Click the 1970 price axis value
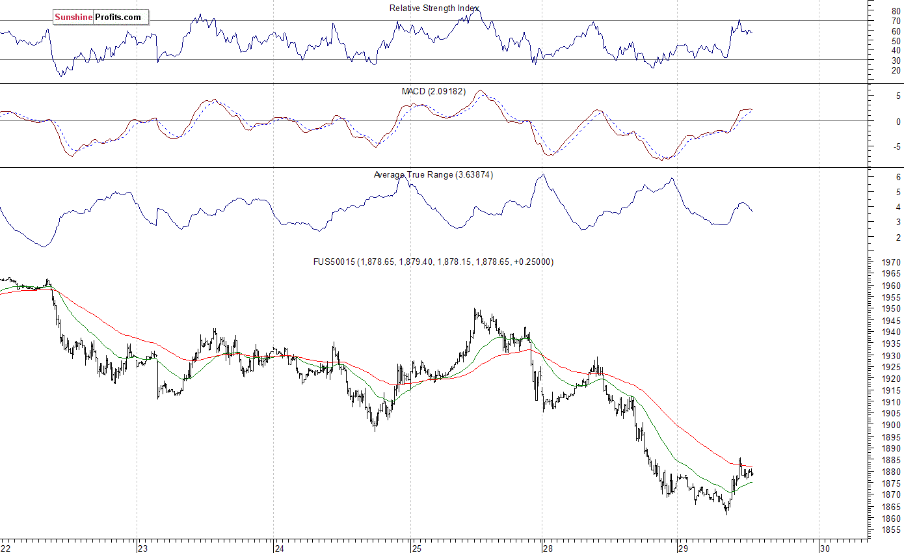Viewport: 904px width, 553px height. click(891, 262)
